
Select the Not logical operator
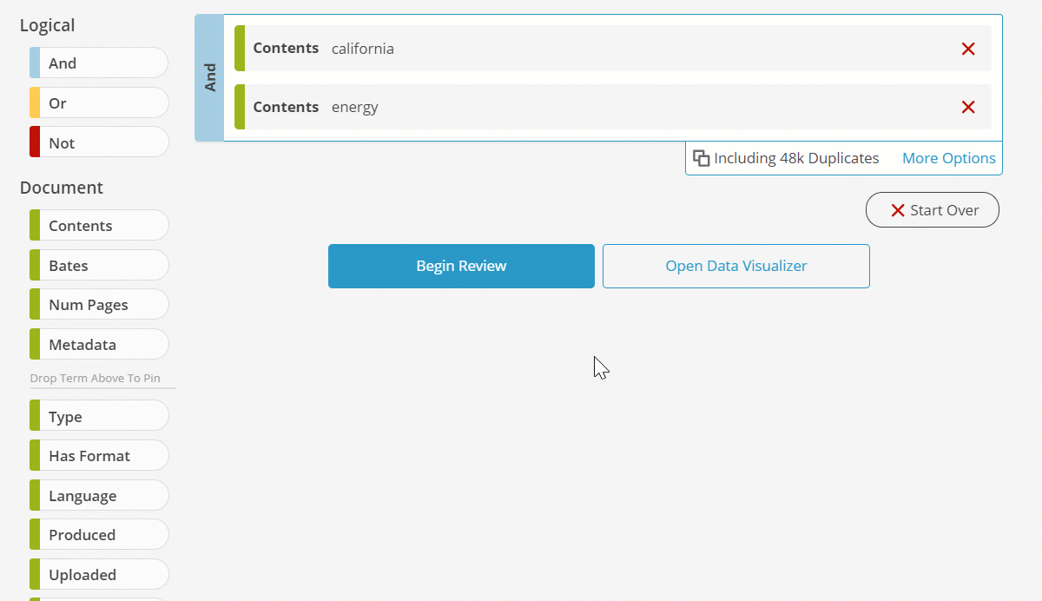pyautogui.click(x=99, y=143)
